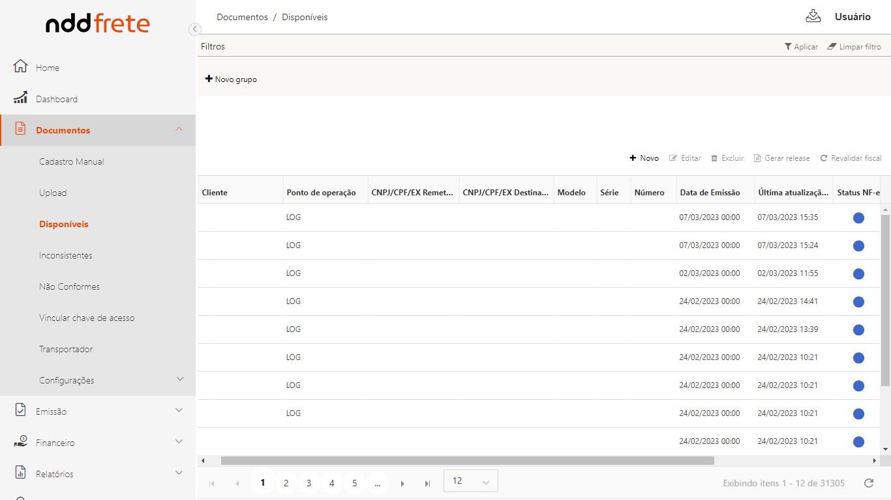Go to page 3 of results
This screenshot has height=500, width=891.
point(309,483)
